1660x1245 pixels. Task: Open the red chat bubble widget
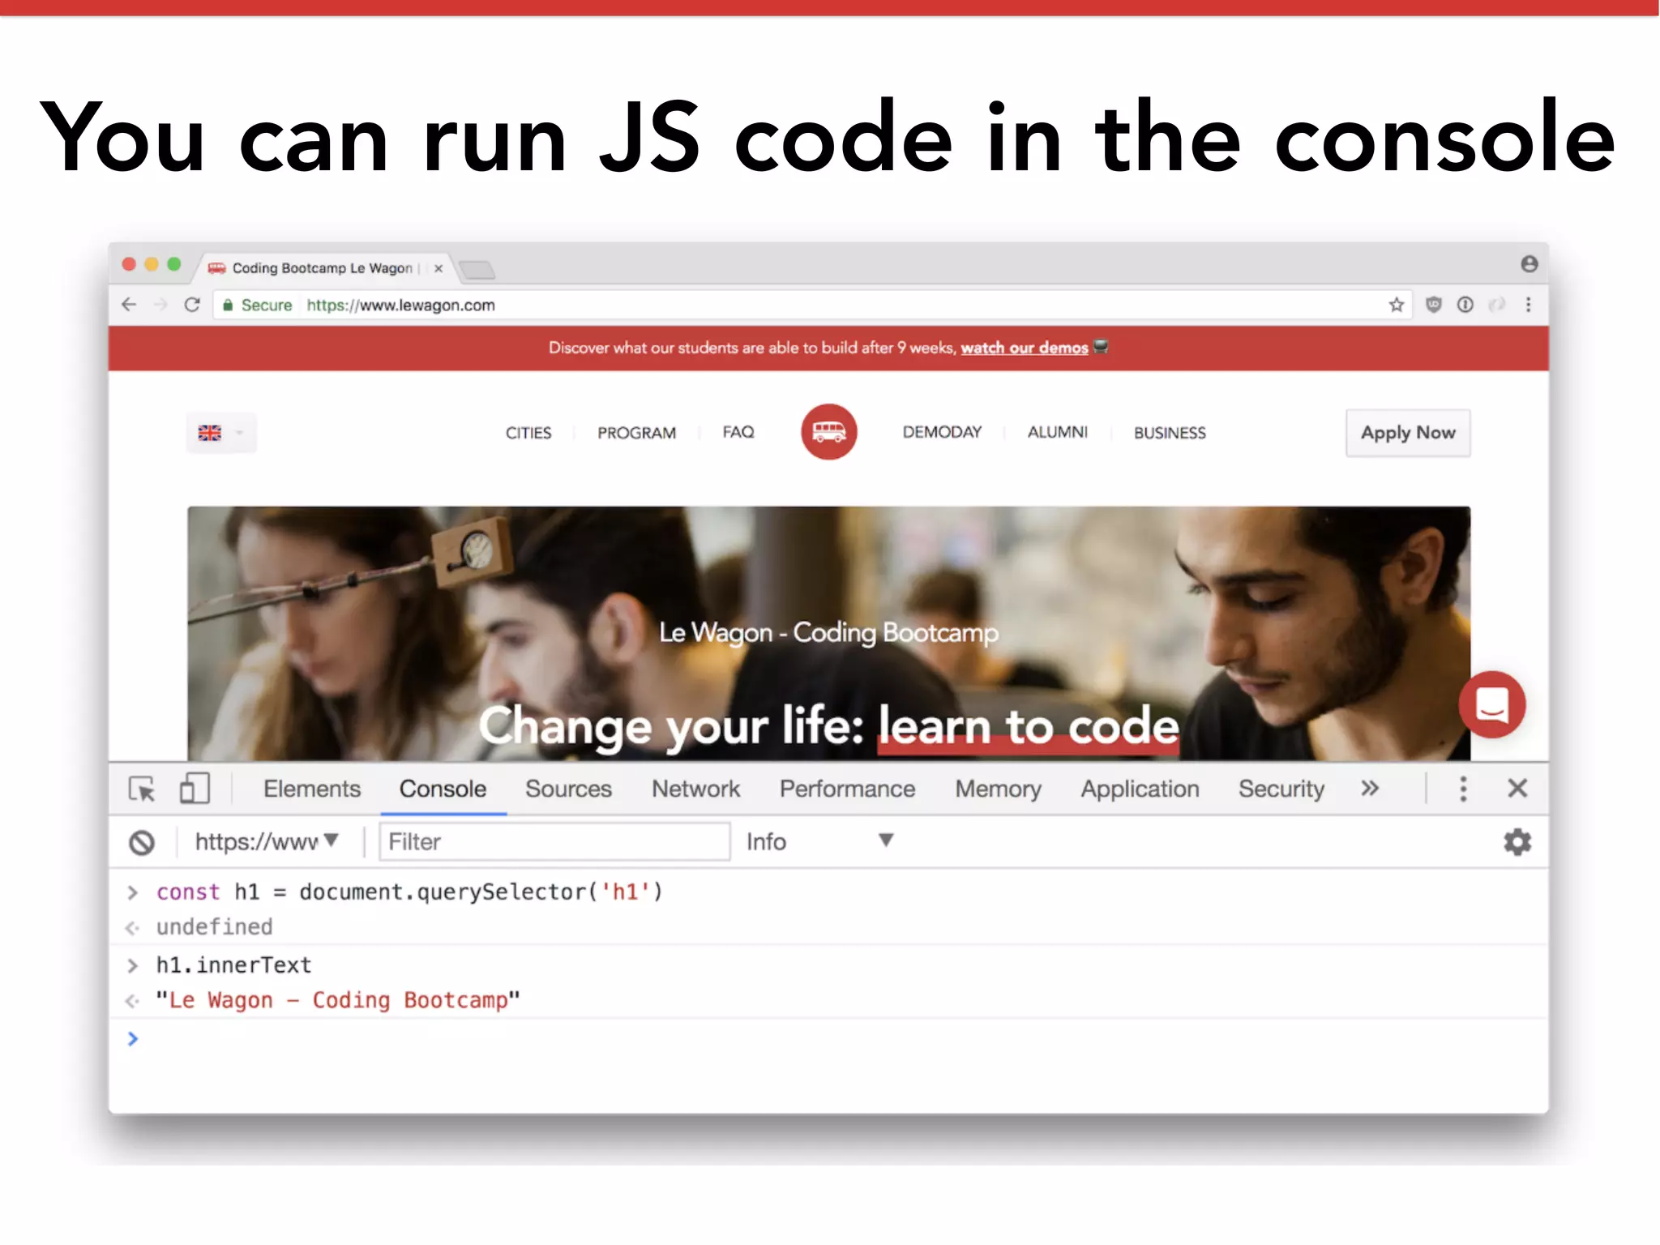pyautogui.click(x=1491, y=704)
